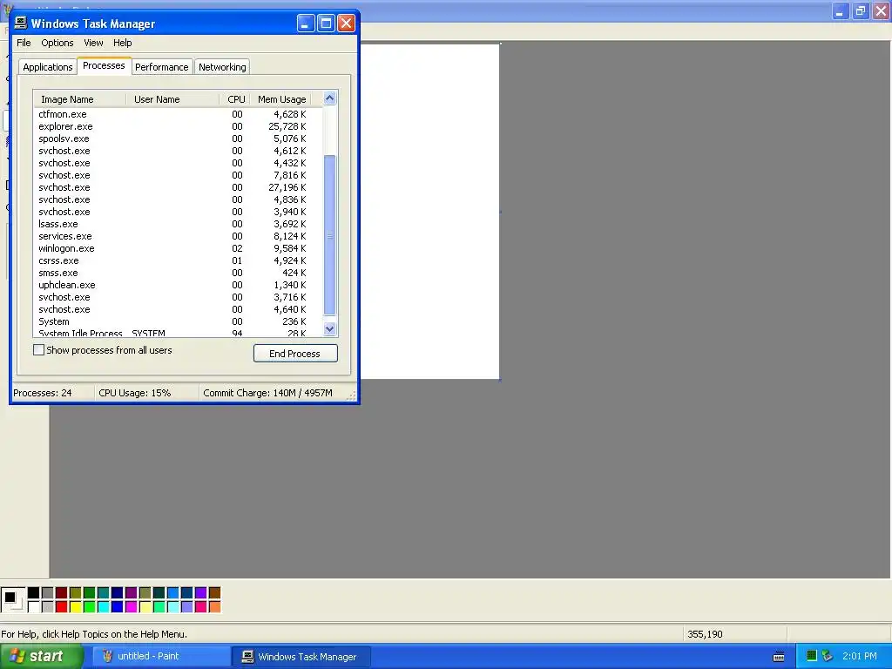Open the Windows start menu
The width and height of the screenshot is (892, 669).
click(41, 657)
